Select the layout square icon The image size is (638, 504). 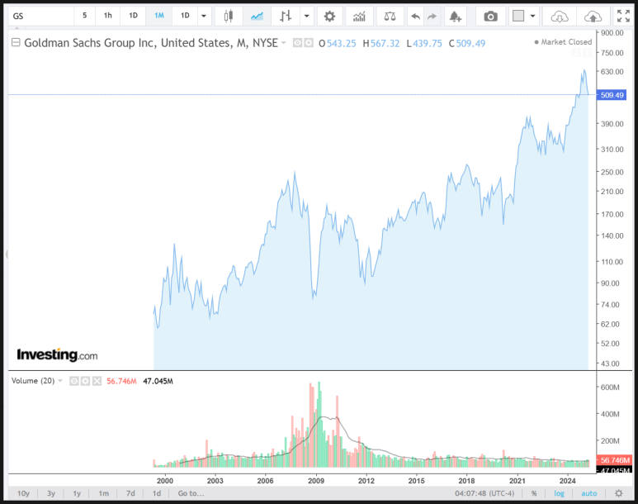[518, 16]
